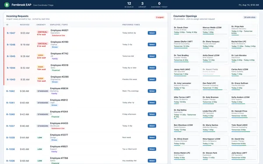Click the Received column header
263x164 pixels.
click(x=25, y=25)
